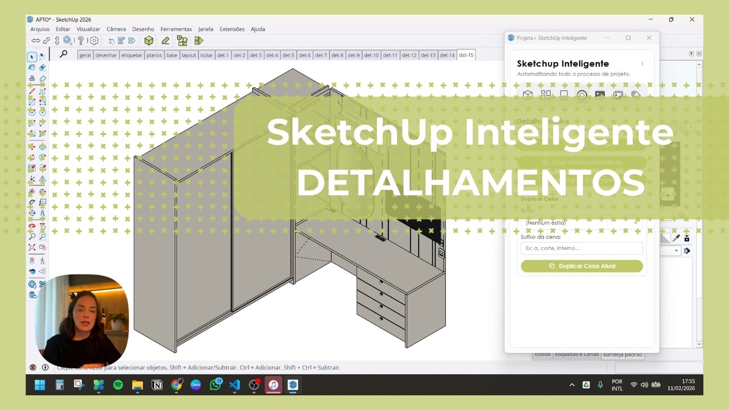Choose the Lasso select tool
729x410 pixels.
point(43,56)
